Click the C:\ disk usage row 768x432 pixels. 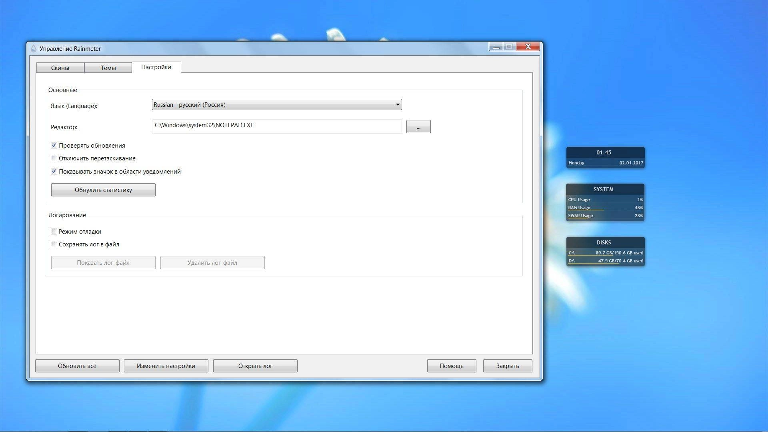(606, 253)
